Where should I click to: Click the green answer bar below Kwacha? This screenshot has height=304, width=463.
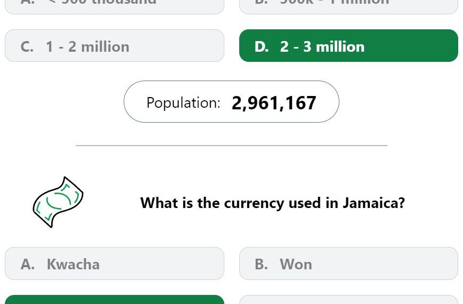click(115, 300)
